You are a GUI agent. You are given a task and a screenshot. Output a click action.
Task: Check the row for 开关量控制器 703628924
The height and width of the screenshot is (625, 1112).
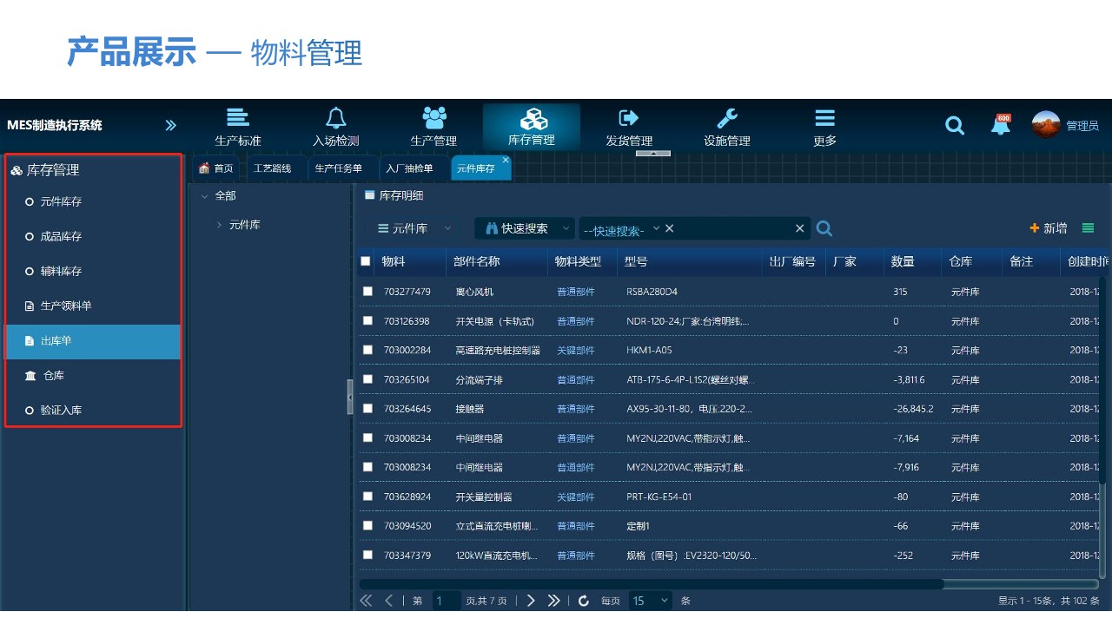(367, 496)
